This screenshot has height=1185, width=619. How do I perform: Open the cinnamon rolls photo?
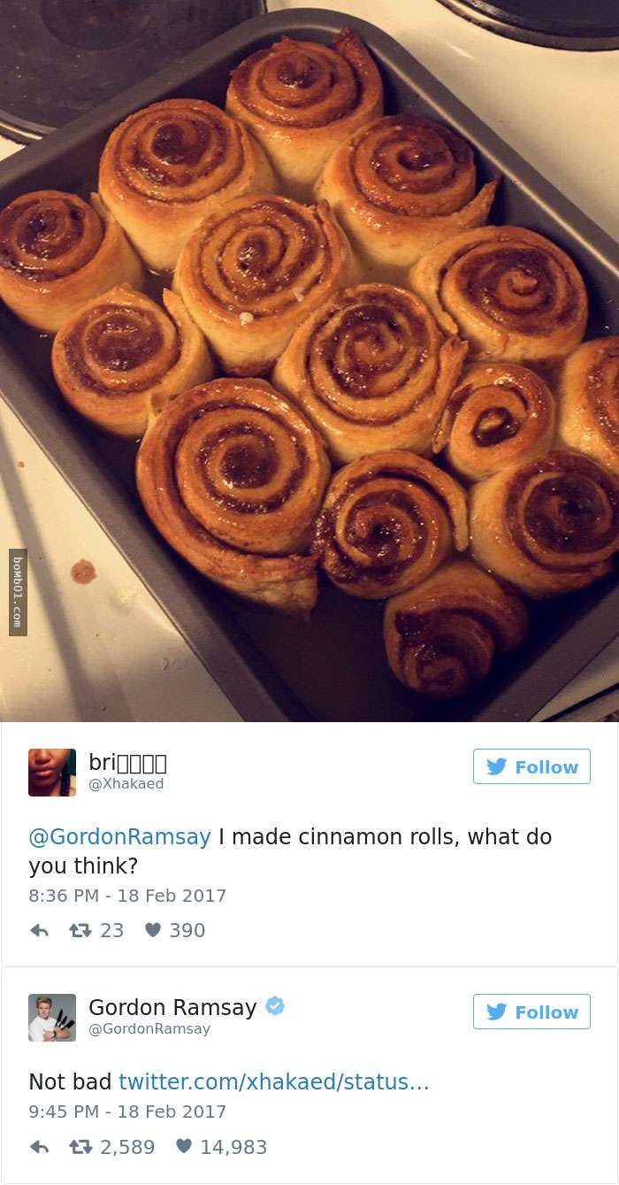[x=309, y=361]
